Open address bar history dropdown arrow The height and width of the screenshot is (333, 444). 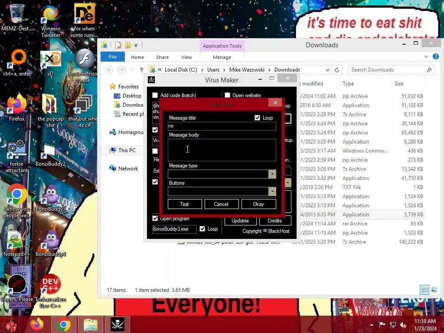(x=327, y=70)
